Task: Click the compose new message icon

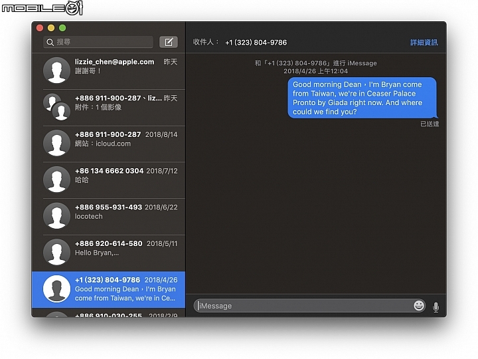Action: 169,42
